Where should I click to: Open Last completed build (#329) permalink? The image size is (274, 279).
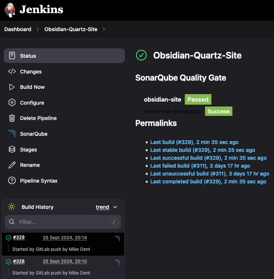[208, 181]
